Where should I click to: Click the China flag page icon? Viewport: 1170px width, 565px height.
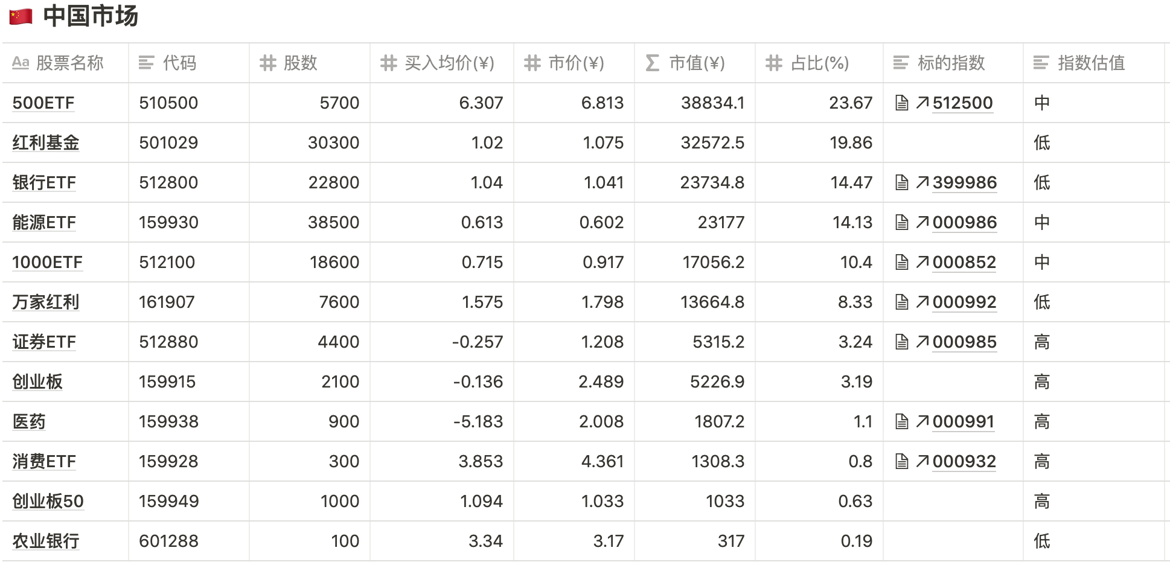point(21,16)
